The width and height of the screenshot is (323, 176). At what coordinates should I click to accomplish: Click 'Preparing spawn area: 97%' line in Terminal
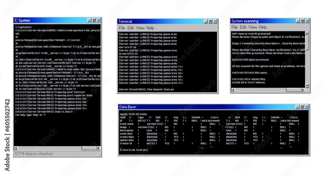[x=151, y=83]
